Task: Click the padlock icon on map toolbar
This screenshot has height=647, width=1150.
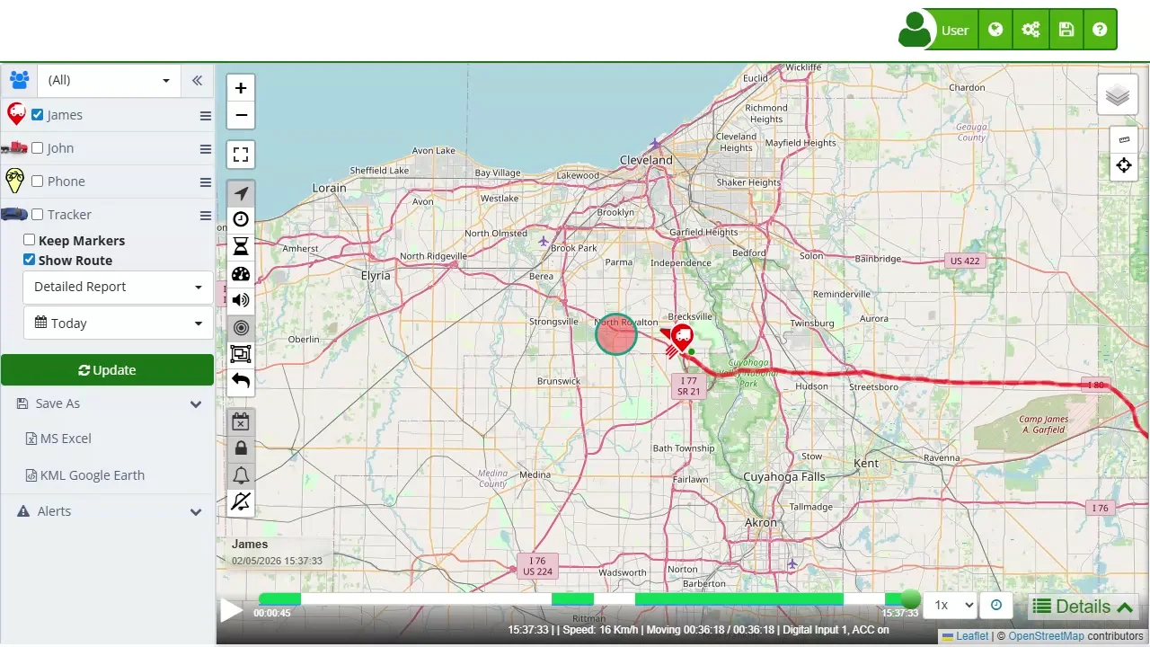Action: [241, 448]
